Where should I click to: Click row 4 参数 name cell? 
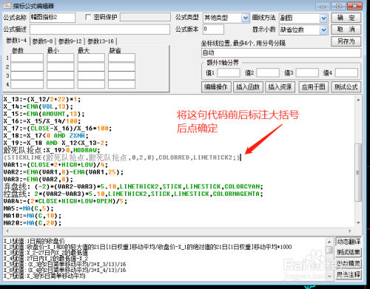(x=27, y=84)
